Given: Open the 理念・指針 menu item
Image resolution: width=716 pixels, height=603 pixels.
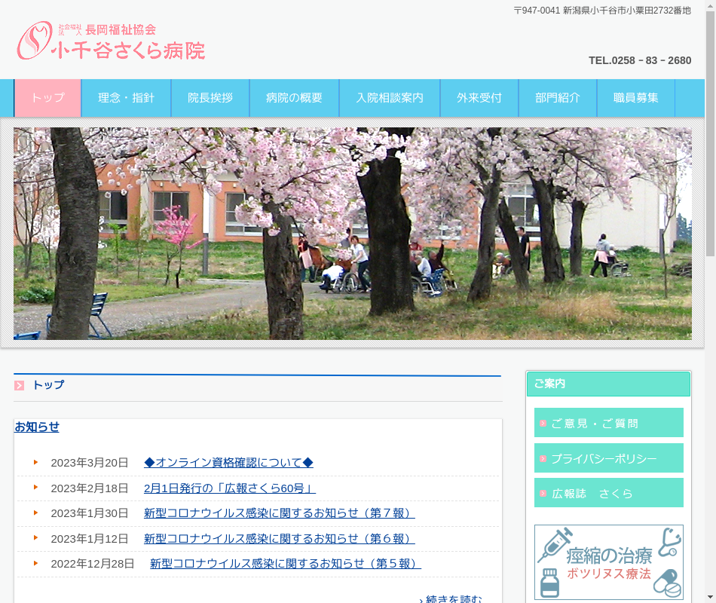Looking at the screenshot, I should pyautogui.click(x=126, y=98).
